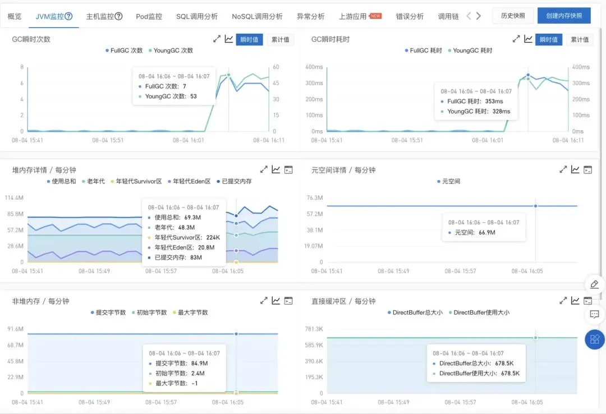
Task: Toggle 年轻代Survivor区 legend series
Action: pyautogui.click(x=136, y=181)
